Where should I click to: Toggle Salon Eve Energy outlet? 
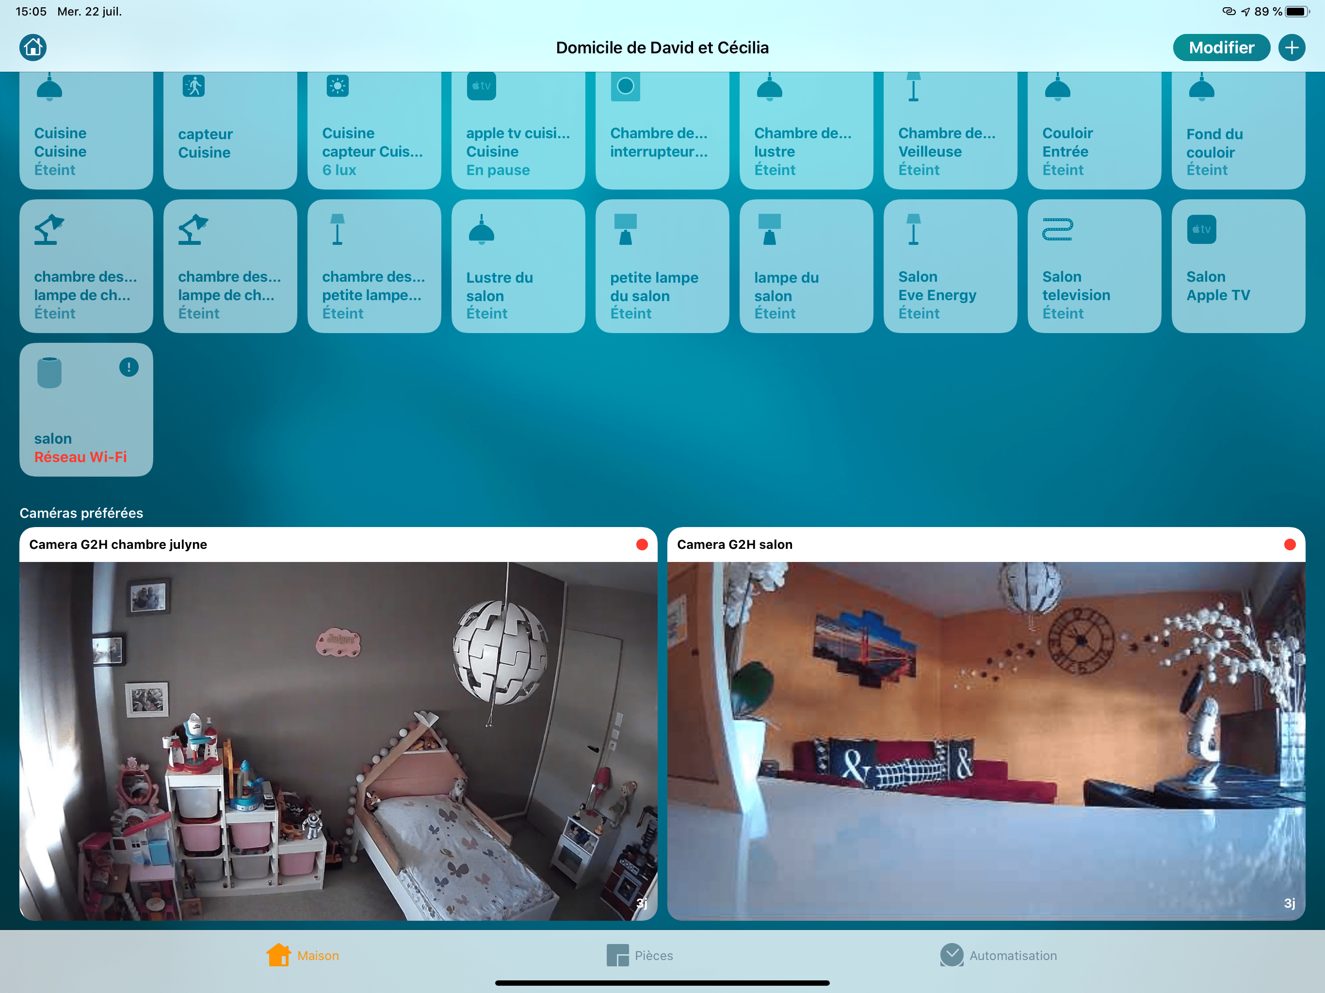[x=950, y=266]
